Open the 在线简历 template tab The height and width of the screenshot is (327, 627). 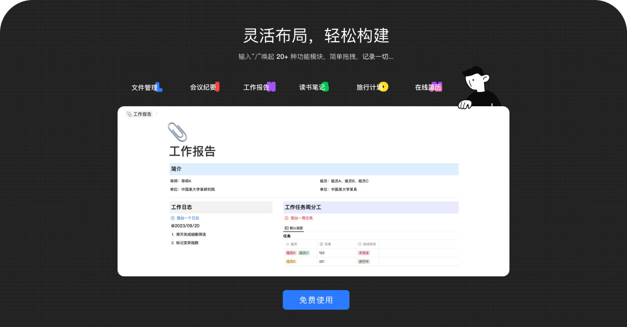click(428, 87)
